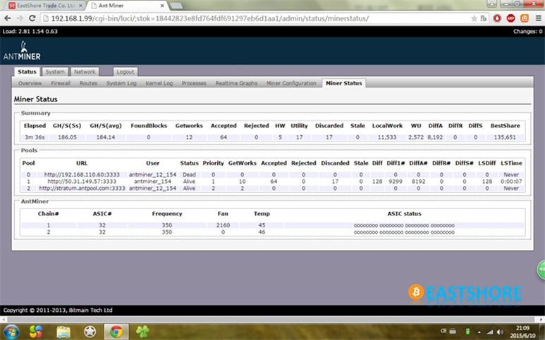The image size is (545, 340).
Task: Click BestShare value 135,651
Action: pos(505,137)
